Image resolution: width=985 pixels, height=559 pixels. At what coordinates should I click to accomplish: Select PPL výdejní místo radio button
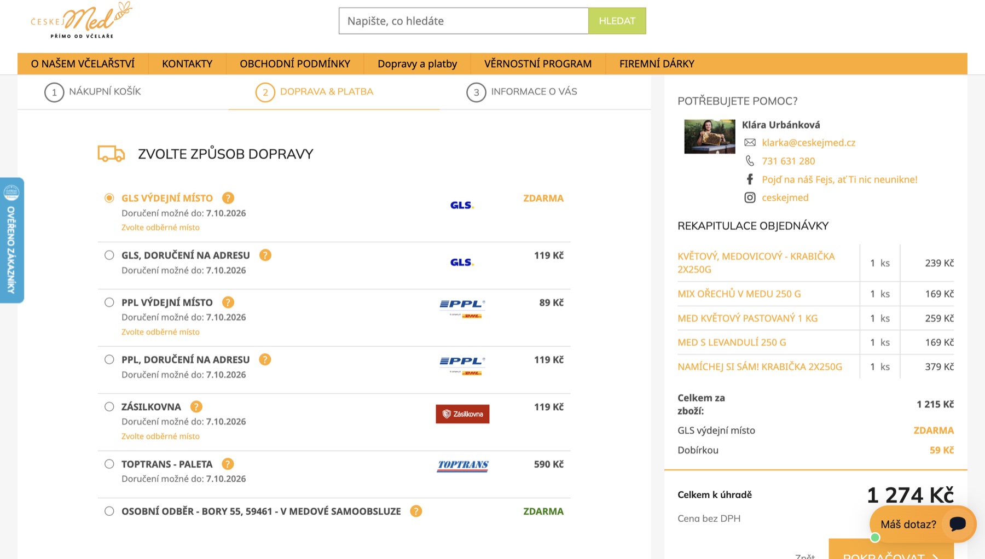109,302
